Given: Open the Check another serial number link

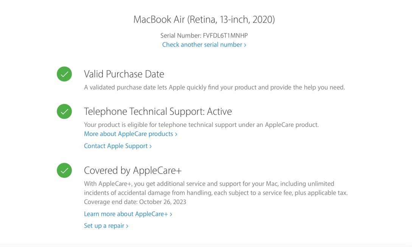Looking at the screenshot, I should click(202, 45).
